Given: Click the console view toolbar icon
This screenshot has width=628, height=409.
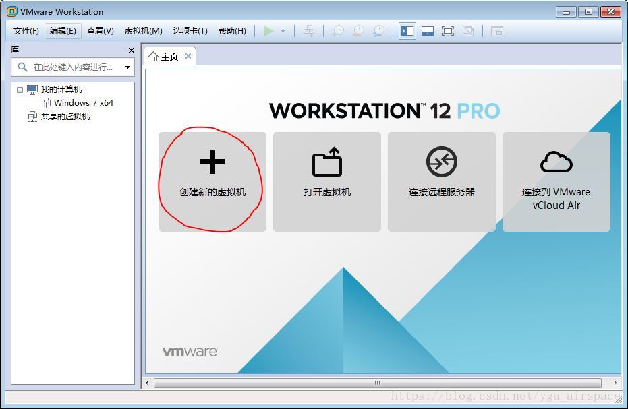Looking at the screenshot, I should click(496, 31).
